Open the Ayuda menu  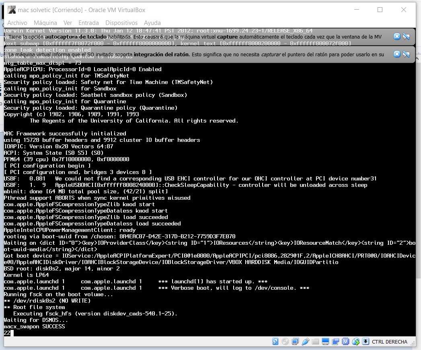point(152,23)
